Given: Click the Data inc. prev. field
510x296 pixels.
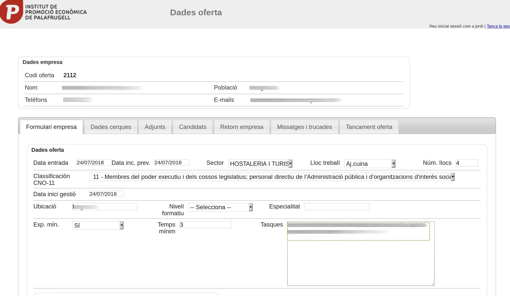Looking at the screenshot, I should coord(172,163).
